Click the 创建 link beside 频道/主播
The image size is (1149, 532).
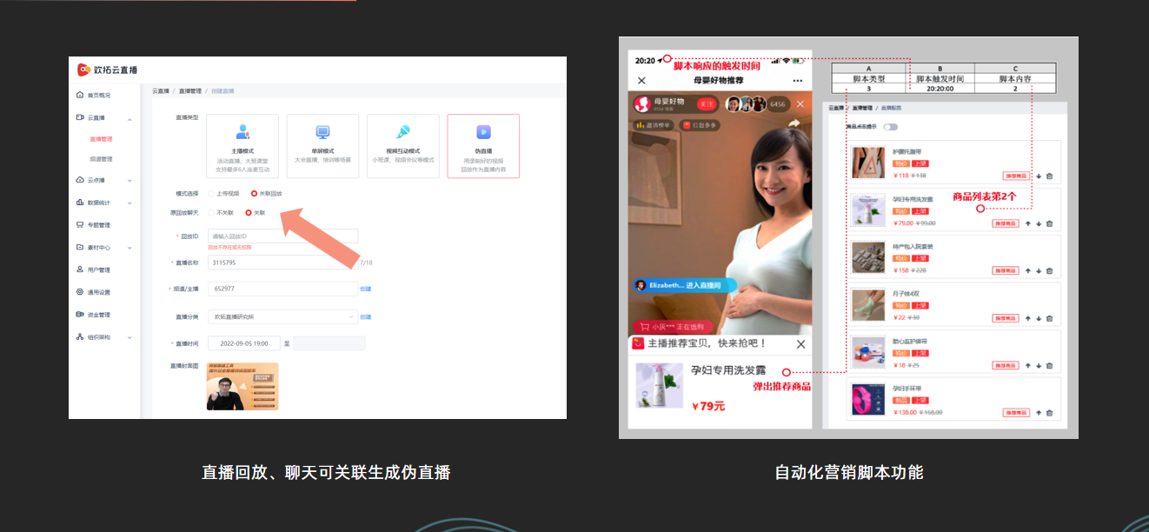(366, 289)
